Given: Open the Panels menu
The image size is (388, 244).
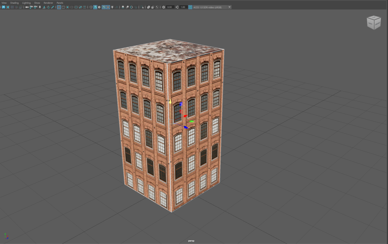Looking at the screenshot, I should 60,3.
